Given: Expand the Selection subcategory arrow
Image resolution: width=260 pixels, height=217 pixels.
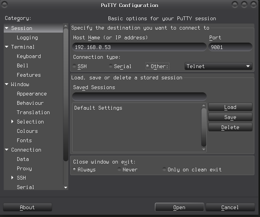Looking at the screenshot, I should (x=12, y=122).
